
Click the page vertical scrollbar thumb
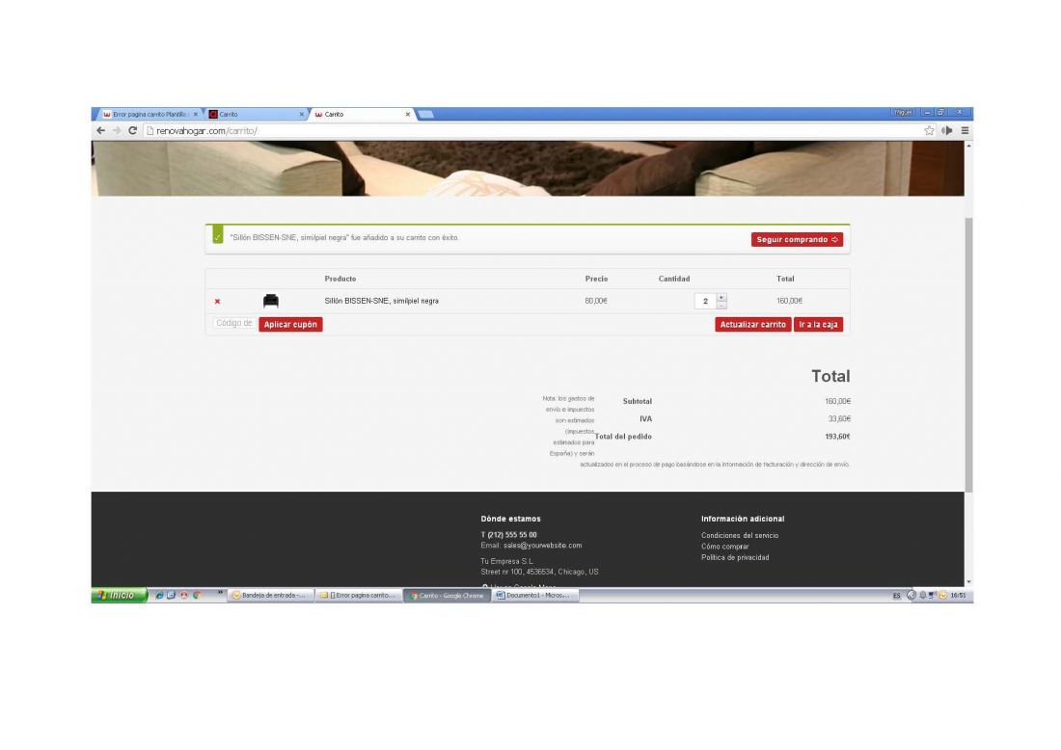(968, 355)
